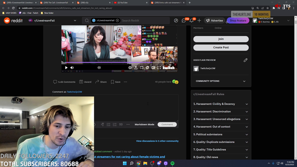This screenshot has width=297, height=167.
Task: Expand rule 2 Harassment: Discrimination
Action: 221,111
